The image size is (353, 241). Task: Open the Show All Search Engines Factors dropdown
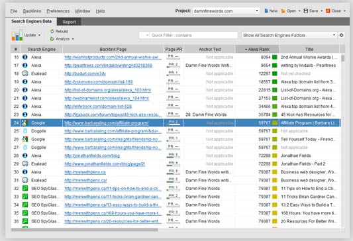pyautogui.click(x=334, y=35)
